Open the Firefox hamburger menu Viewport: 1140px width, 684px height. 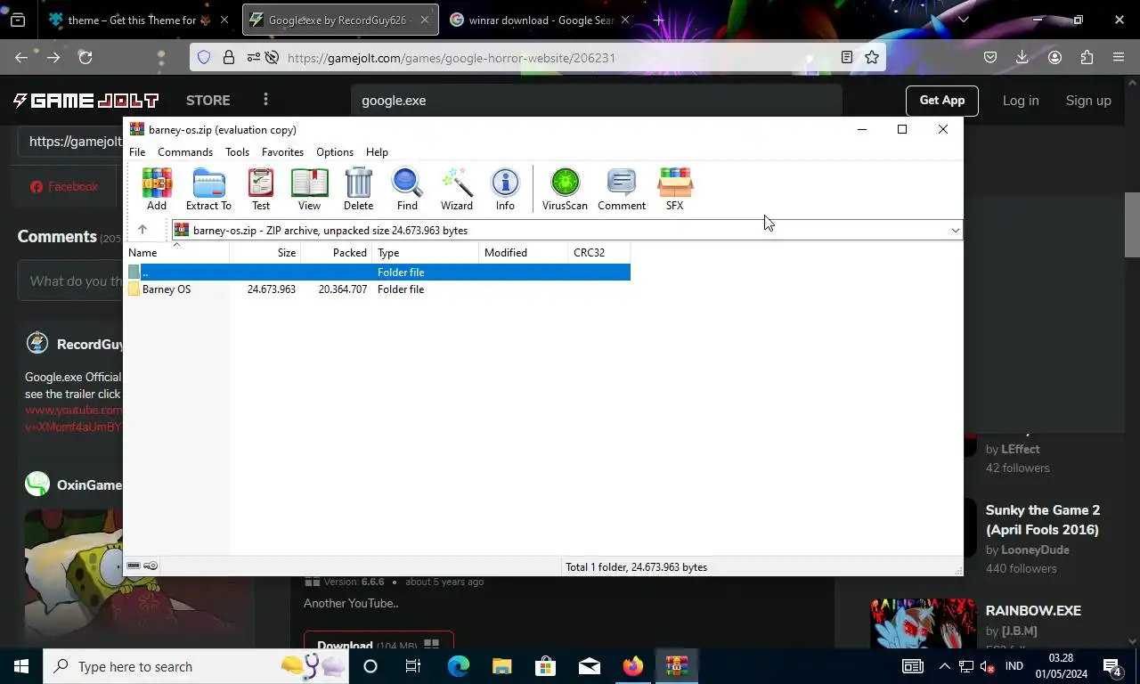[1119, 57]
